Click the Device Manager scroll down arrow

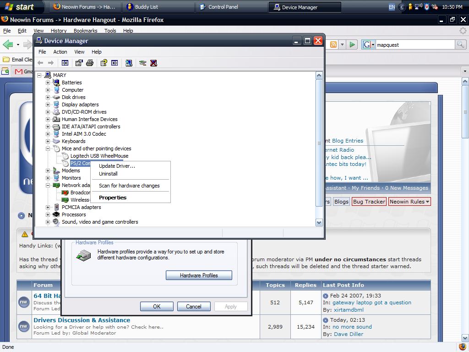319,222
